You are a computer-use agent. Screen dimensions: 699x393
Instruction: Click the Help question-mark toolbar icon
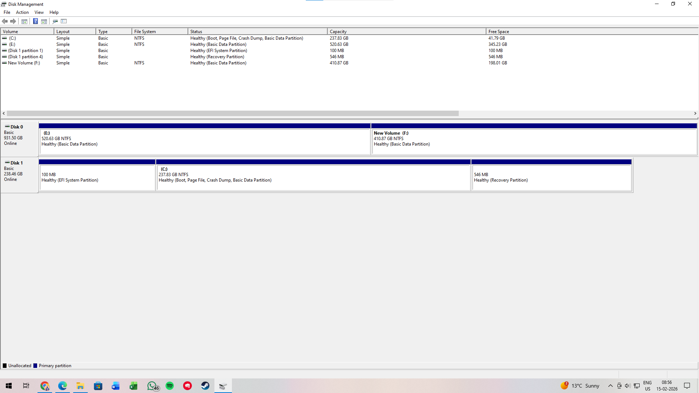coord(35,21)
